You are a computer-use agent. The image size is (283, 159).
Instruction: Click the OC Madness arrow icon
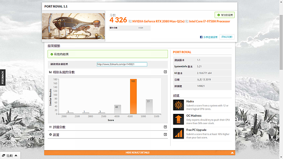[x=178, y=119]
